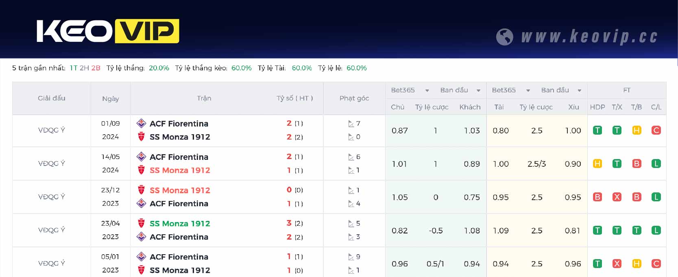
Task: Click the Giải đấu column header
Action: 52,98
